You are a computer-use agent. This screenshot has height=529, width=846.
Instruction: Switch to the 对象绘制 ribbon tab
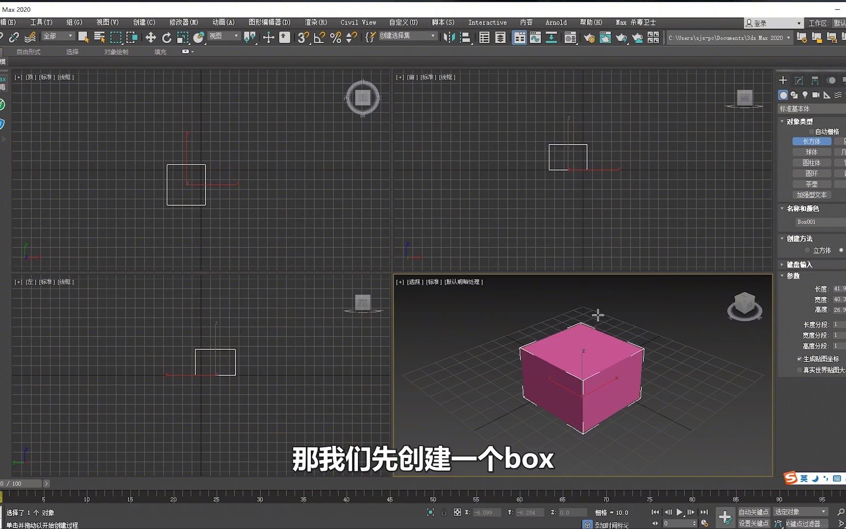pos(116,51)
